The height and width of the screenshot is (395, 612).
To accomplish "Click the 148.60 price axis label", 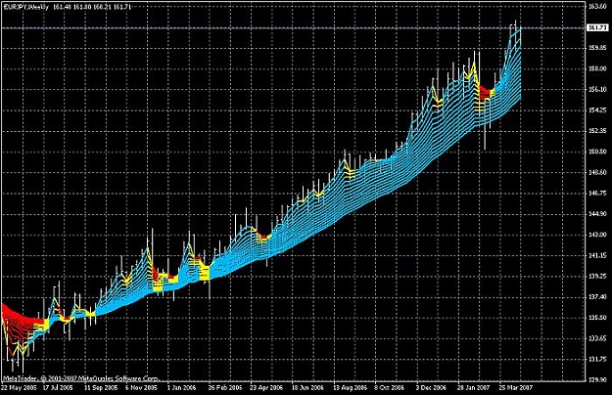I will click(x=597, y=172).
